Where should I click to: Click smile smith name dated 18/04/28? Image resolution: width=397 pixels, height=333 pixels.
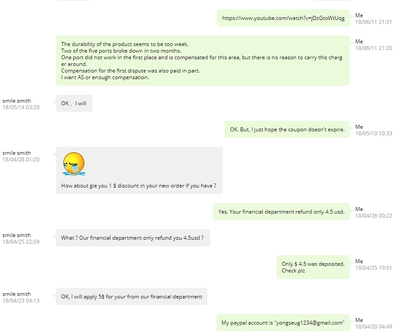coord(17,153)
